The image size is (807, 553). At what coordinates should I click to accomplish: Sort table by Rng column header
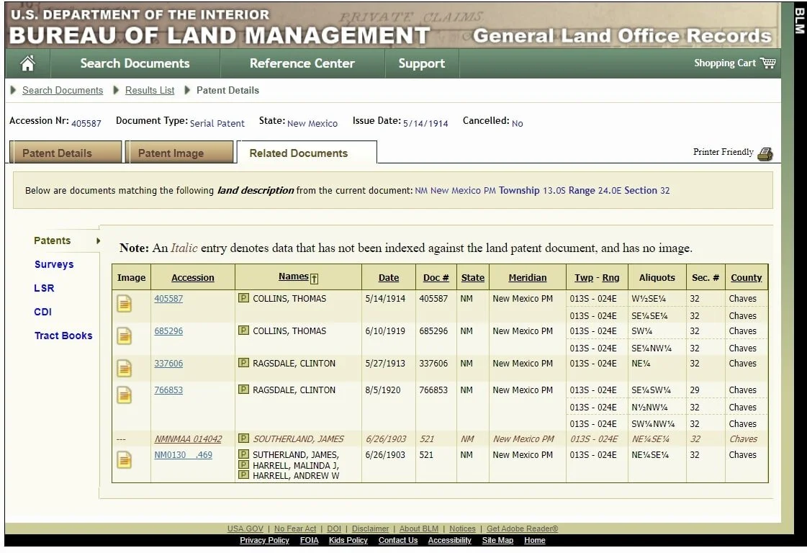(x=610, y=277)
